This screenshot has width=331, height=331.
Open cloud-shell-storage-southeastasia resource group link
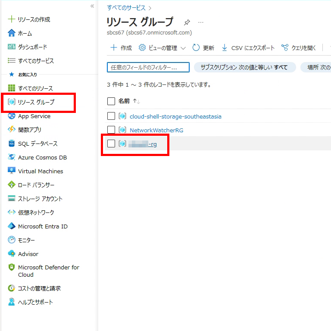coord(175,116)
